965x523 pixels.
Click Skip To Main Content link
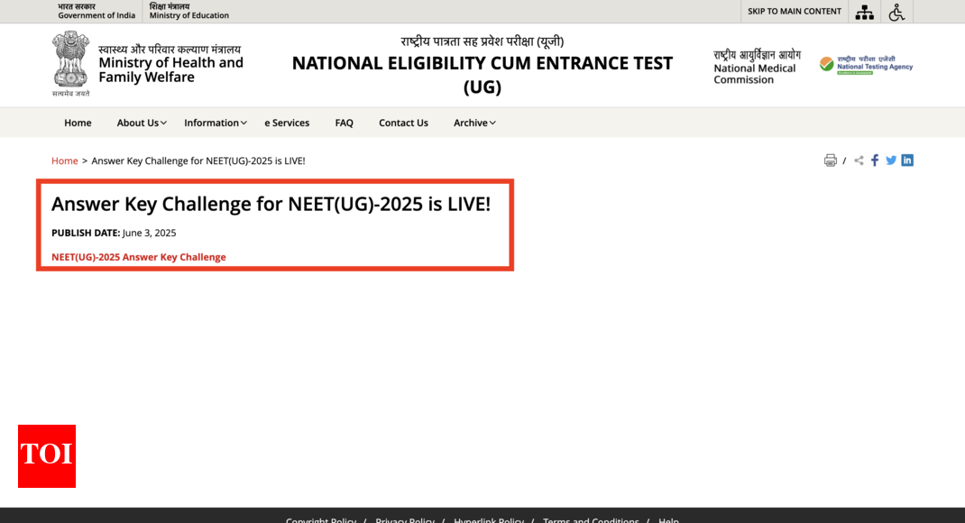click(794, 12)
